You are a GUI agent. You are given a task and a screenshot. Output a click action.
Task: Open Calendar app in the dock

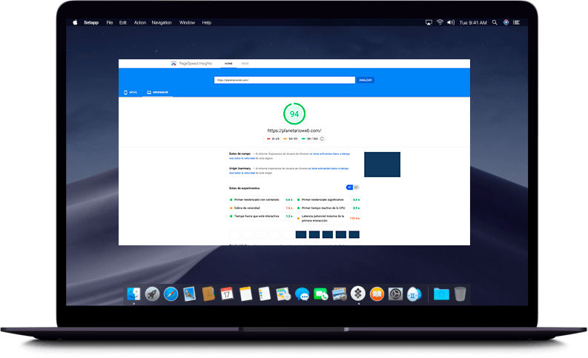pos(227,294)
